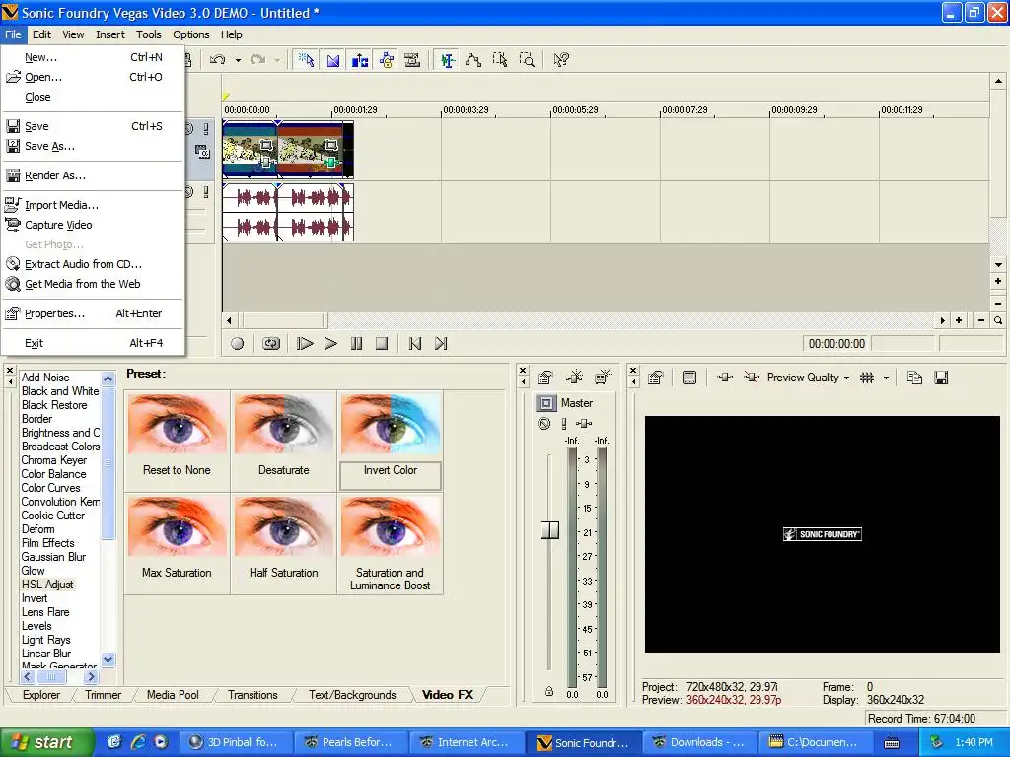Click the Desaturate preset thumbnail
The image size is (1010, 757).
[283, 425]
